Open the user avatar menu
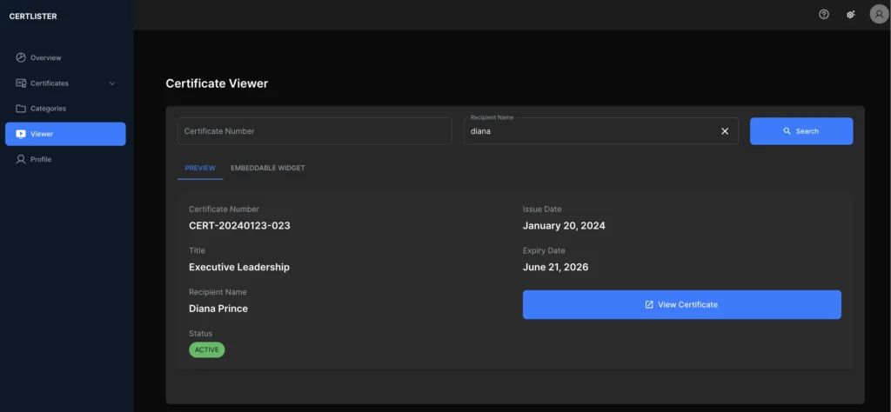 879,15
